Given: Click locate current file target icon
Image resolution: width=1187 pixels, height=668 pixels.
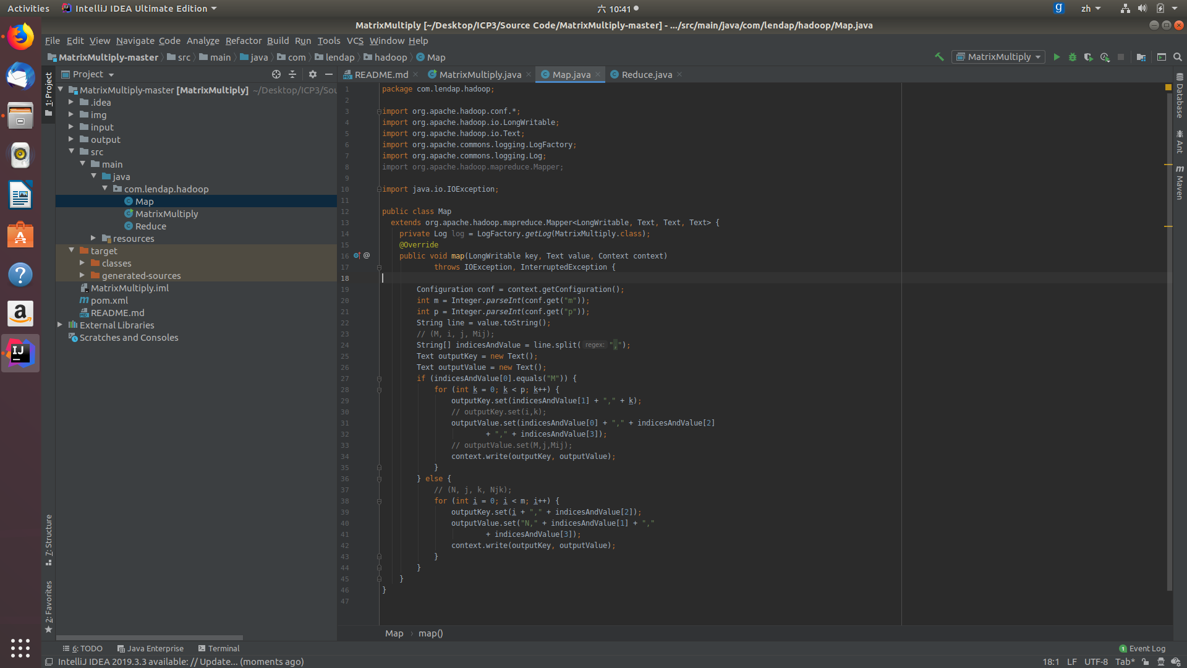Looking at the screenshot, I should pyautogui.click(x=276, y=74).
